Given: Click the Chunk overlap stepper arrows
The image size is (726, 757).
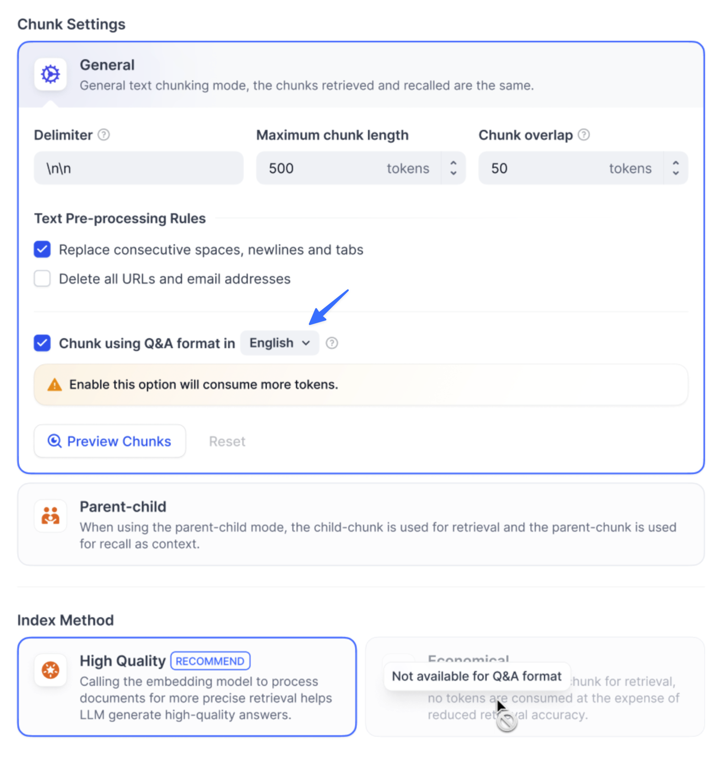Looking at the screenshot, I should (x=676, y=168).
